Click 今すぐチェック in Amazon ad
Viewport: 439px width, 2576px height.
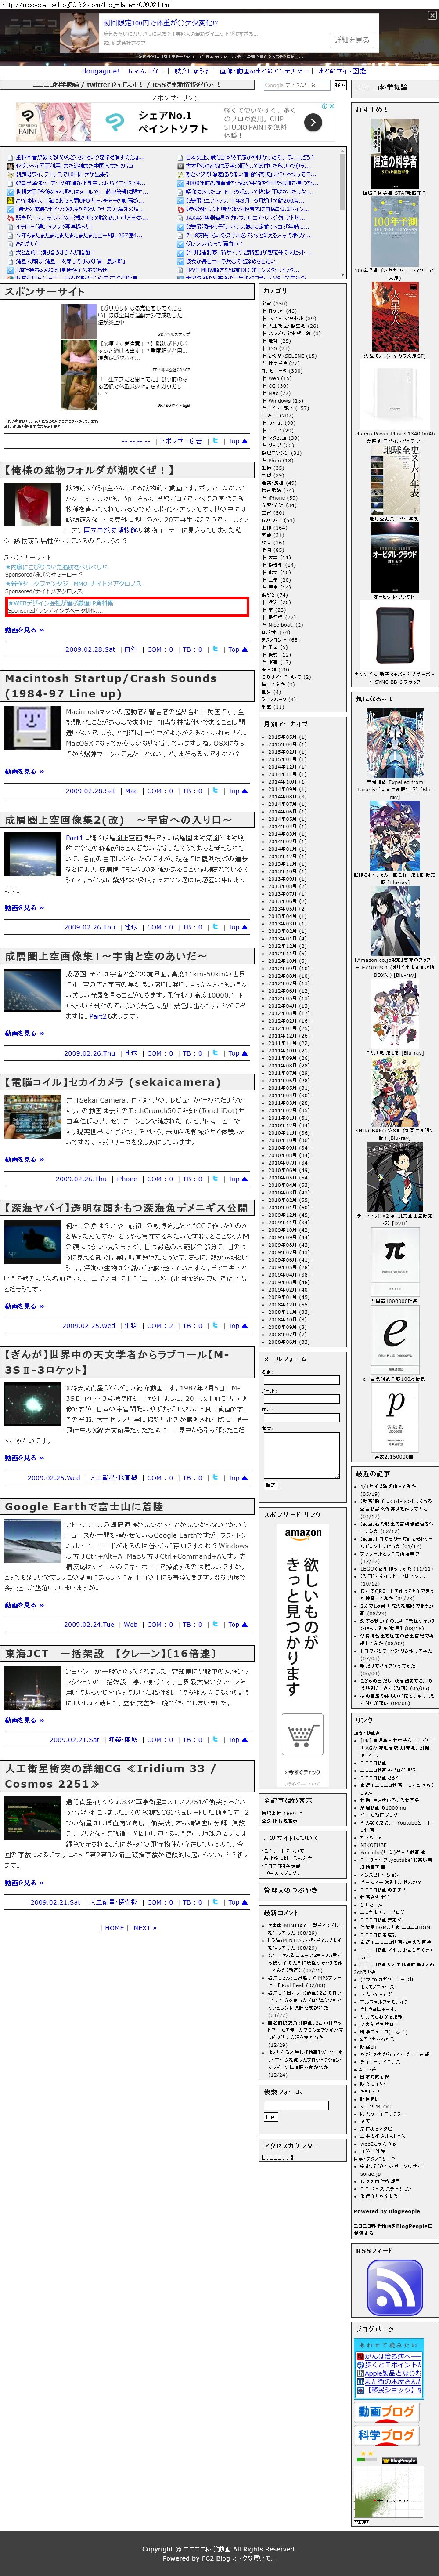303,1772
